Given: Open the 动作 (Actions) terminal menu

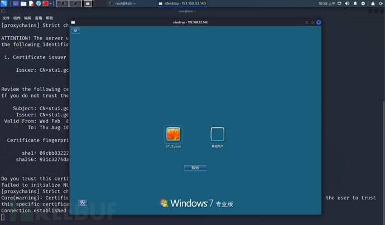Looking at the screenshot, I should [17, 18].
